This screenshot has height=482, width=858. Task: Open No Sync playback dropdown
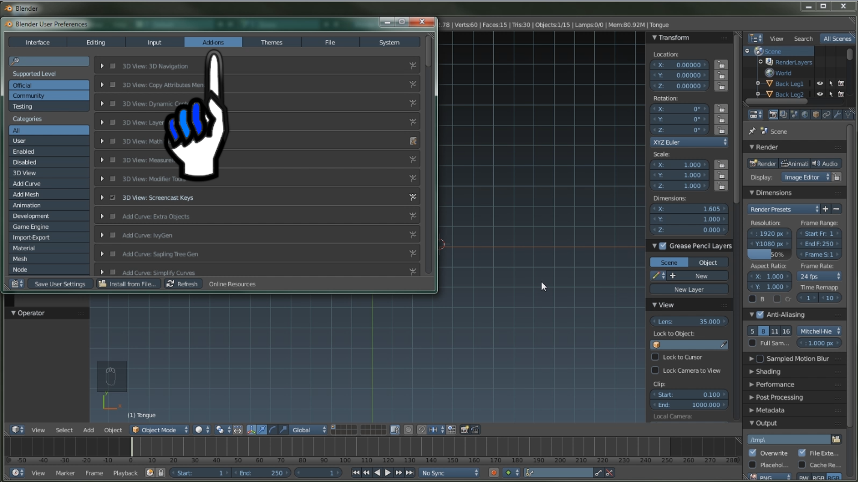(449, 473)
